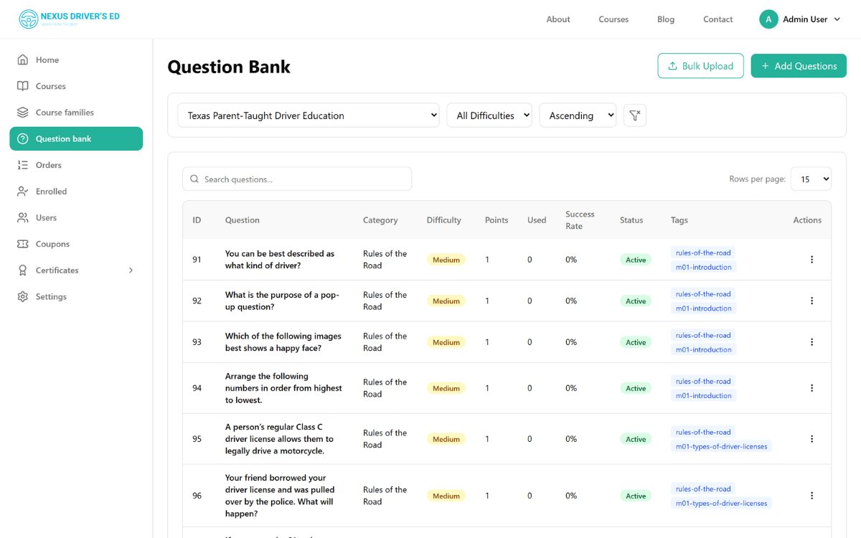The height and width of the screenshot is (538, 861).
Task: Click the Tags column header
Action: [679, 220]
